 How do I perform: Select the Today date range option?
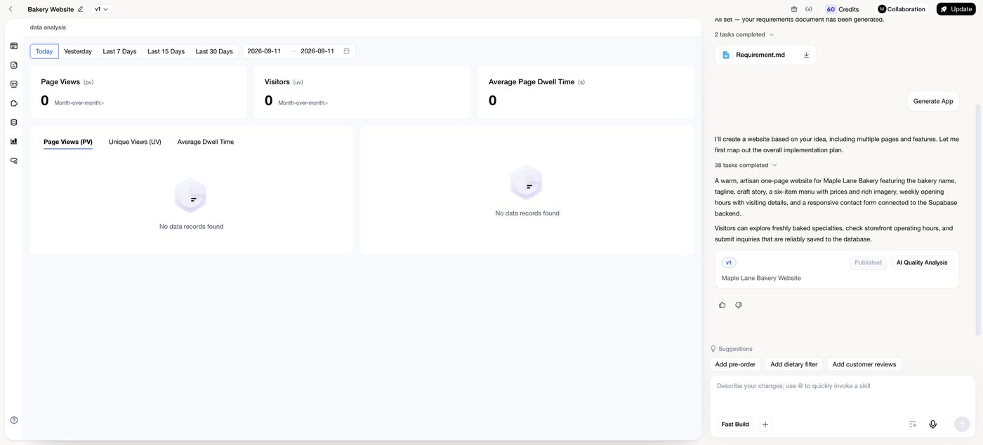point(44,51)
